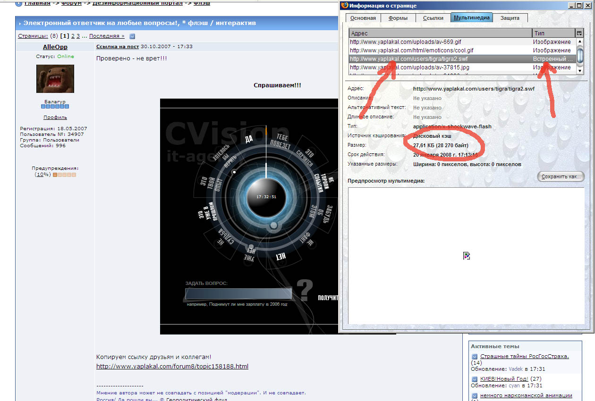Click the scroll up arrow of the media list

pos(580,42)
